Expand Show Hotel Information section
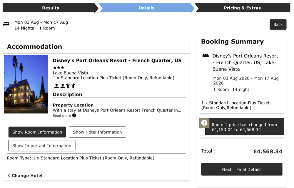The width and height of the screenshot is (294, 188). (x=97, y=132)
